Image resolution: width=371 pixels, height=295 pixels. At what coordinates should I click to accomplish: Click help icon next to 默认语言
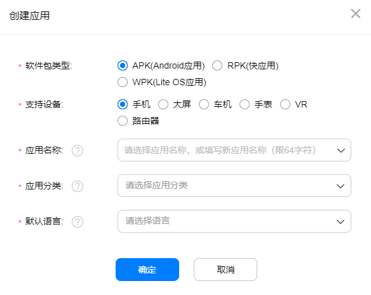(x=78, y=222)
